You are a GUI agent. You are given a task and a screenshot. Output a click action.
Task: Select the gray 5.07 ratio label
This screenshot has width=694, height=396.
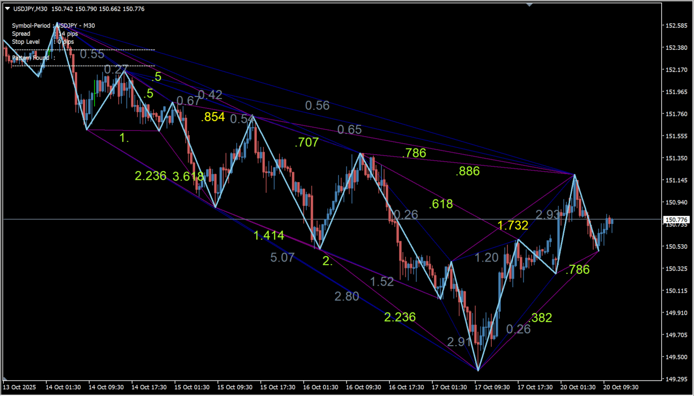click(282, 258)
